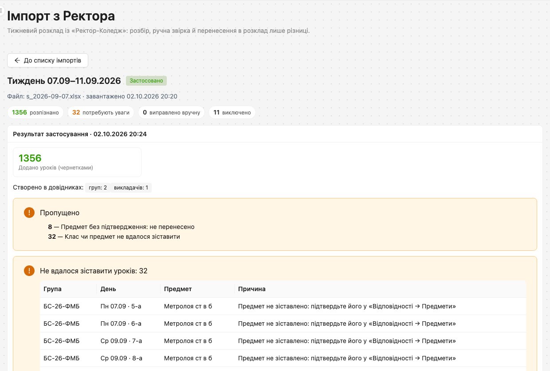The height and width of the screenshot is (371, 550).
Task: Select the row for Ср 09.09 · 8-а
Action: point(283,358)
